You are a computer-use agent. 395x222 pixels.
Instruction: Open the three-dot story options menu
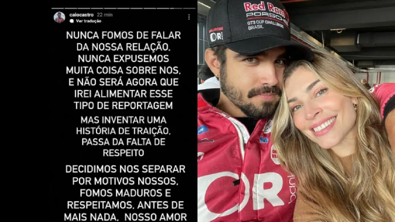click(189, 17)
